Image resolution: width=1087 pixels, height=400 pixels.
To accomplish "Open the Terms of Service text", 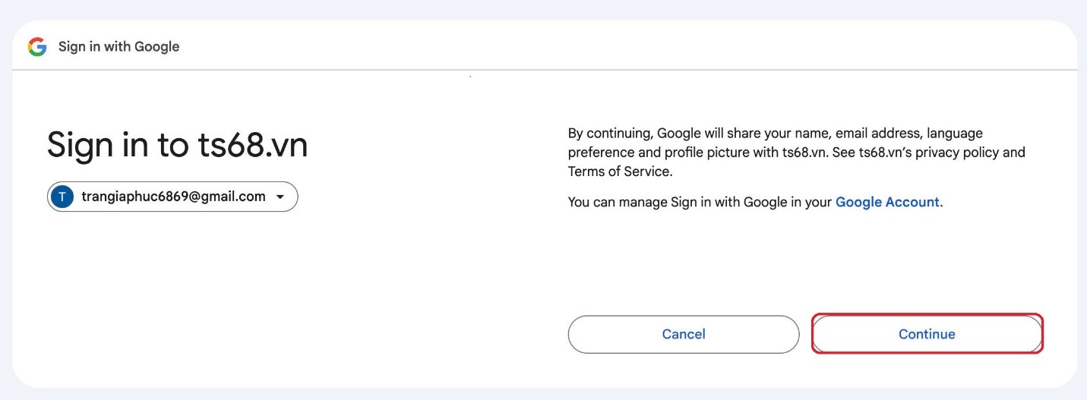I will [x=619, y=172].
